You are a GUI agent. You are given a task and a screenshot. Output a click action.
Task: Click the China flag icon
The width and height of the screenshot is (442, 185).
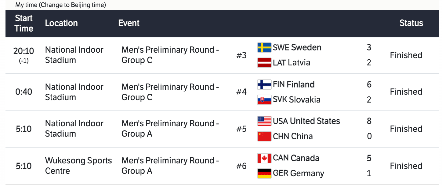tap(264, 136)
